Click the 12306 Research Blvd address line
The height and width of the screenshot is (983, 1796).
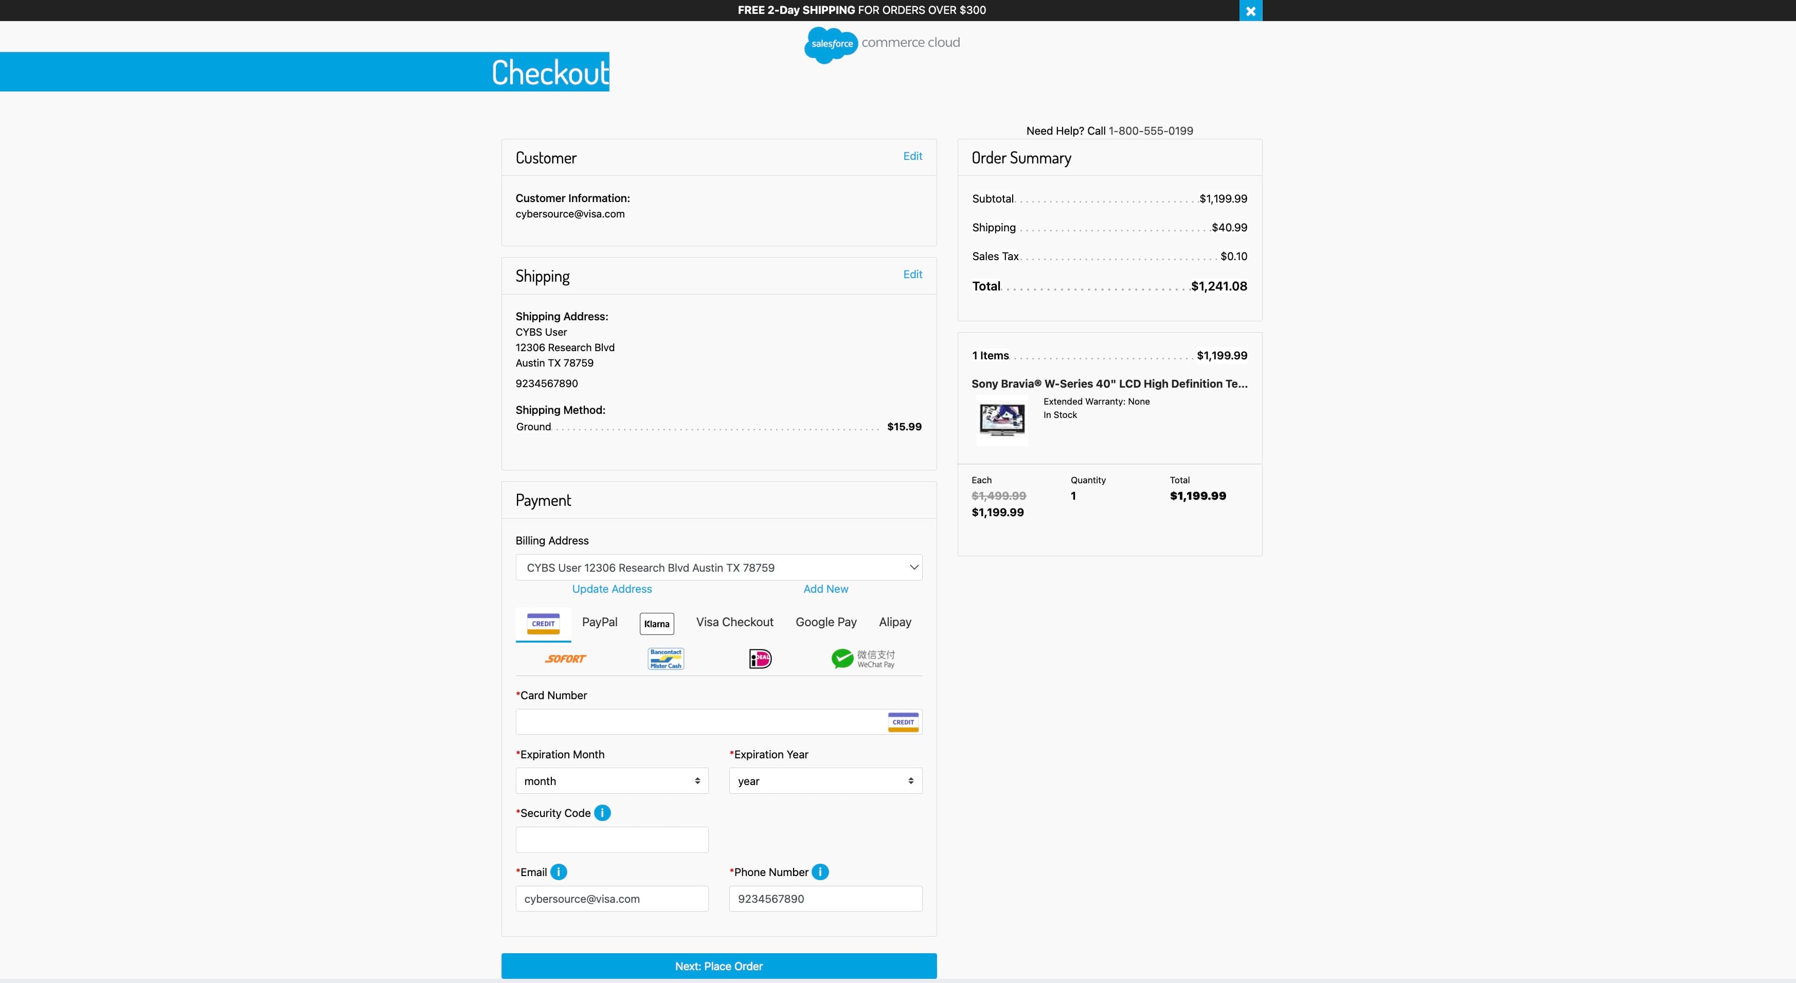tap(565, 348)
